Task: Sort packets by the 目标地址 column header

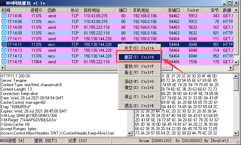Action: point(99,10)
